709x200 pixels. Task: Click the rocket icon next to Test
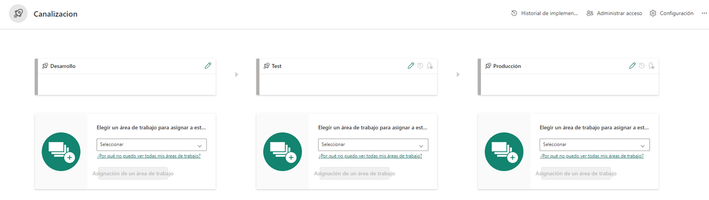point(267,66)
